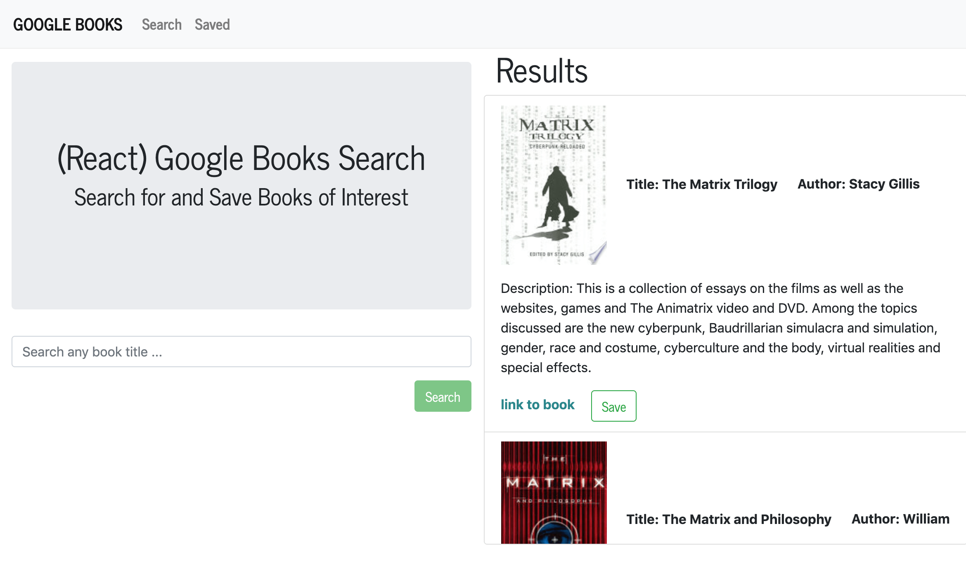This screenshot has height=571, width=966.
Task: Open the Saved nav link
Action: coord(212,25)
